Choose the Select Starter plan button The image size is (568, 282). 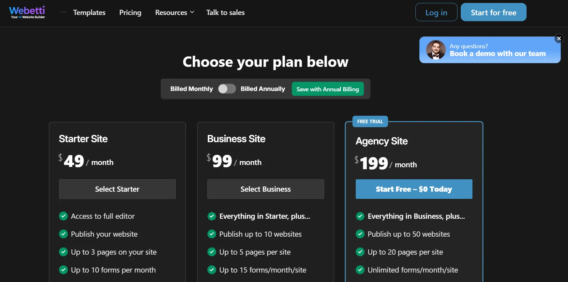[x=117, y=189]
